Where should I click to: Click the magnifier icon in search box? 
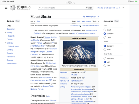40,8
